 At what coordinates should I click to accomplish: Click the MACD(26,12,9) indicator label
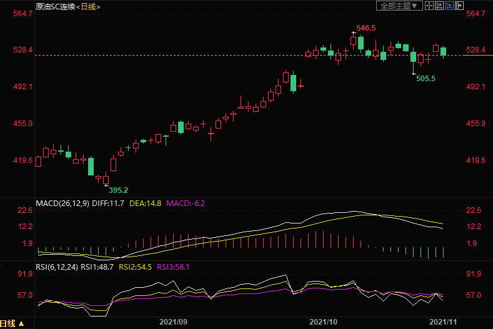61,204
